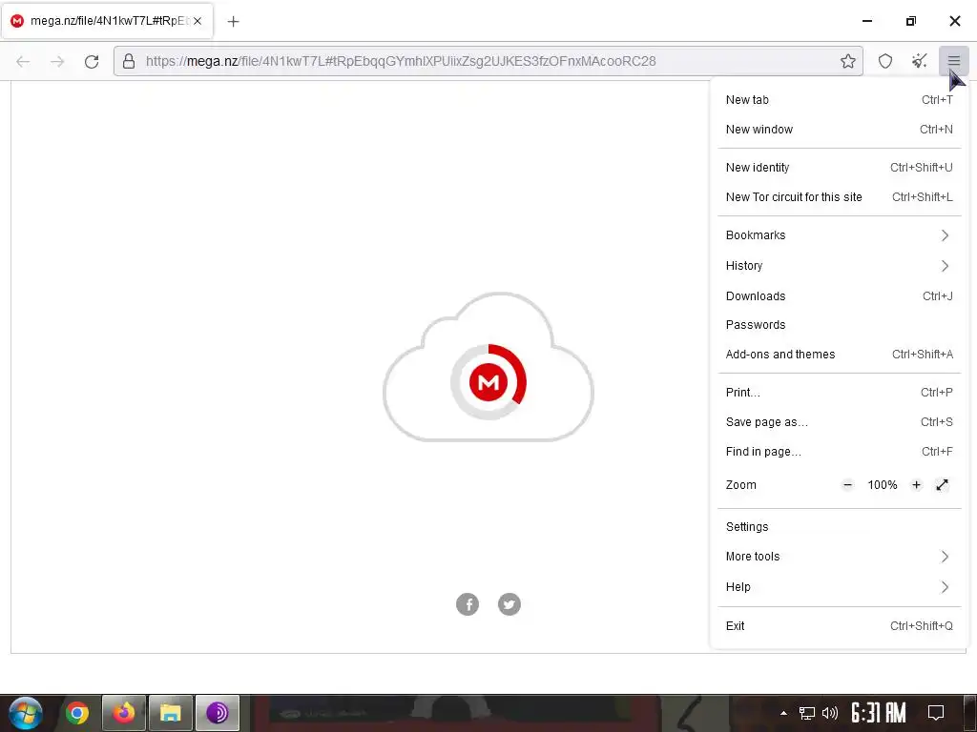The image size is (977, 732).
Task: Expand the Bookmarks submenu
Action: click(840, 235)
